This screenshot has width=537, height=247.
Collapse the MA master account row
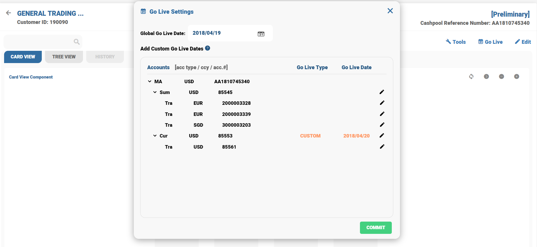(x=150, y=81)
